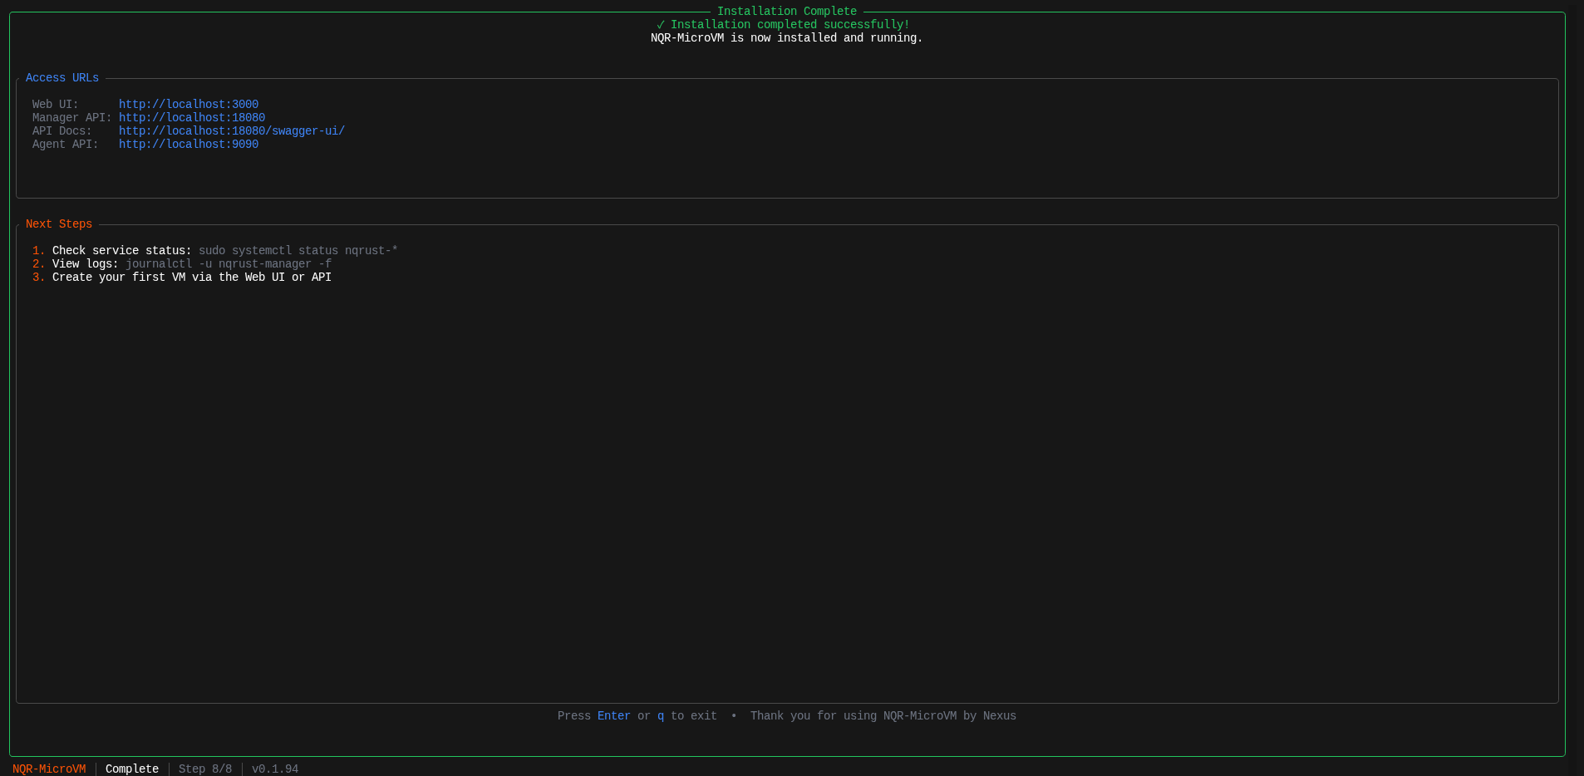The height and width of the screenshot is (776, 1584).
Task: Click the Enter key hint in footer
Action: point(613,716)
